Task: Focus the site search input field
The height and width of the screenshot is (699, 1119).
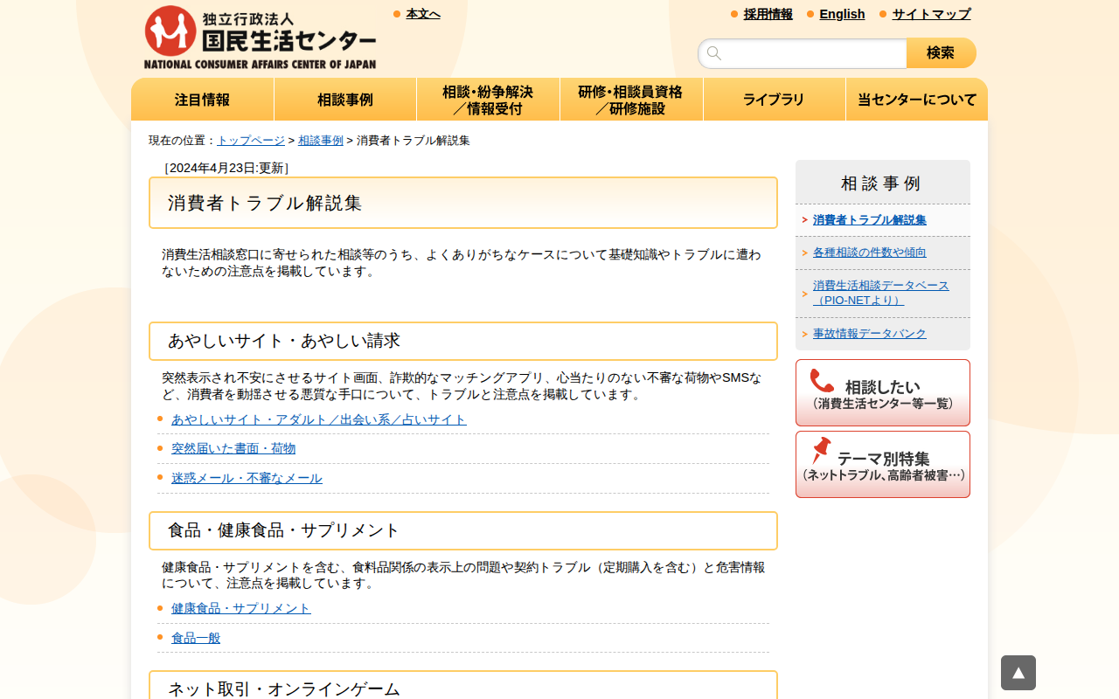Action: tap(803, 53)
